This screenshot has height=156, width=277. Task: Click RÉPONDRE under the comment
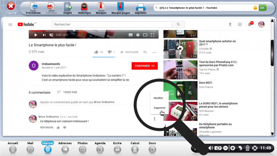tap(46, 127)
